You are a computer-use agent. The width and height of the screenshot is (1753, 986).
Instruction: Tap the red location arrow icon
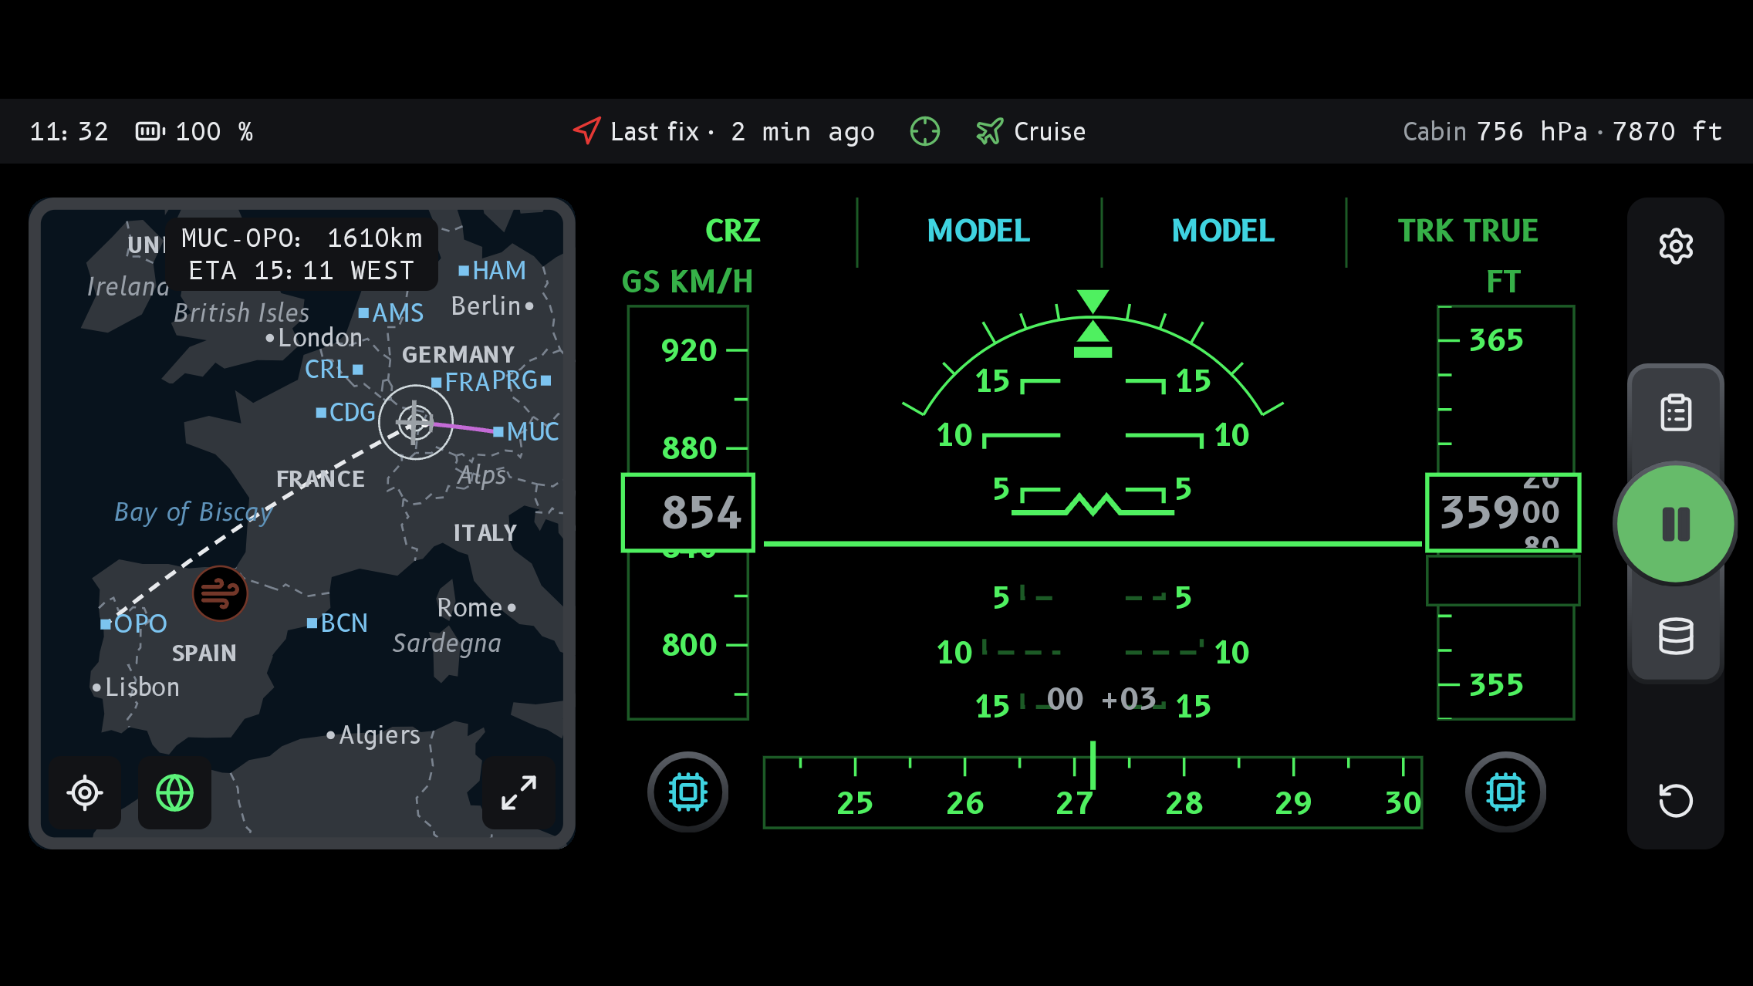pyautogui.click(x=587, y=130)
